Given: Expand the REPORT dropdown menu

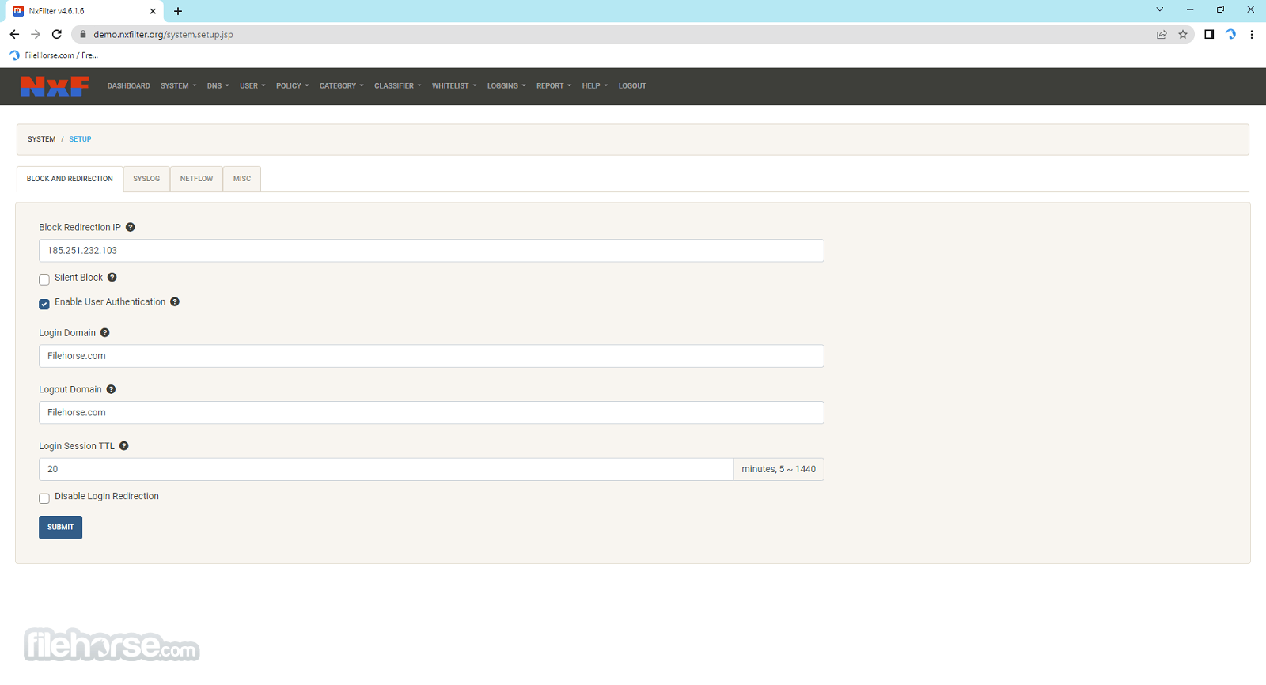Looking at the screenshot, I should [x=553, y=86].
